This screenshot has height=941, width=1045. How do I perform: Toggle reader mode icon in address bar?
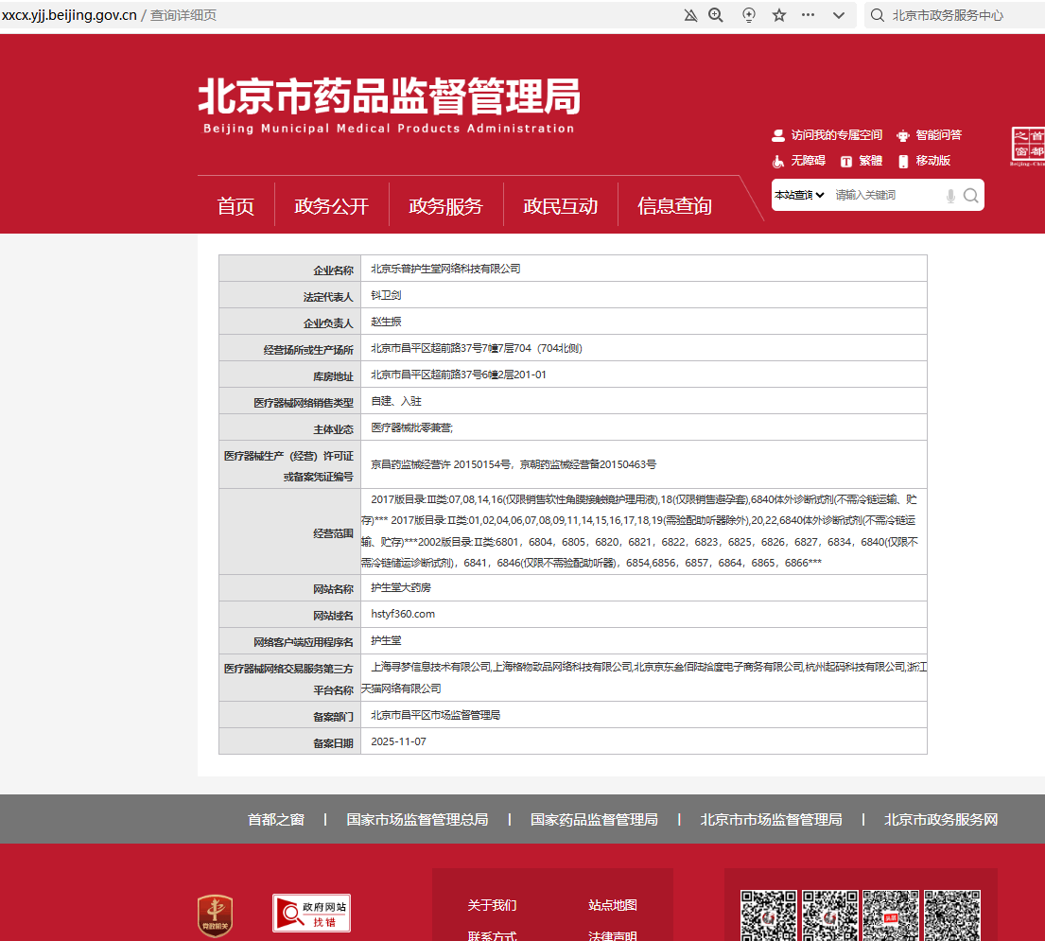click(748, 15)
